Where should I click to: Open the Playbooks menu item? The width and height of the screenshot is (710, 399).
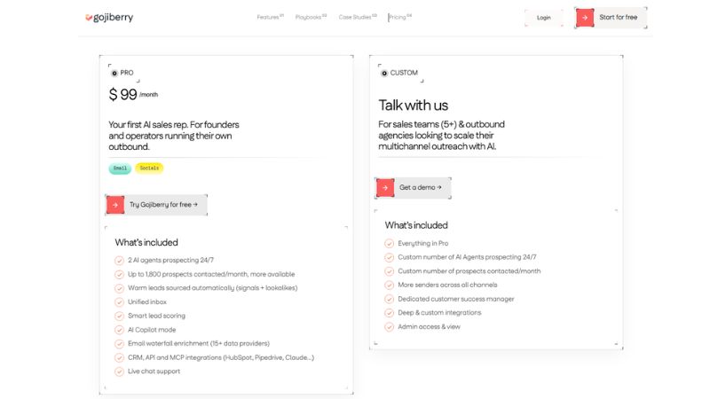click(311, 17)
